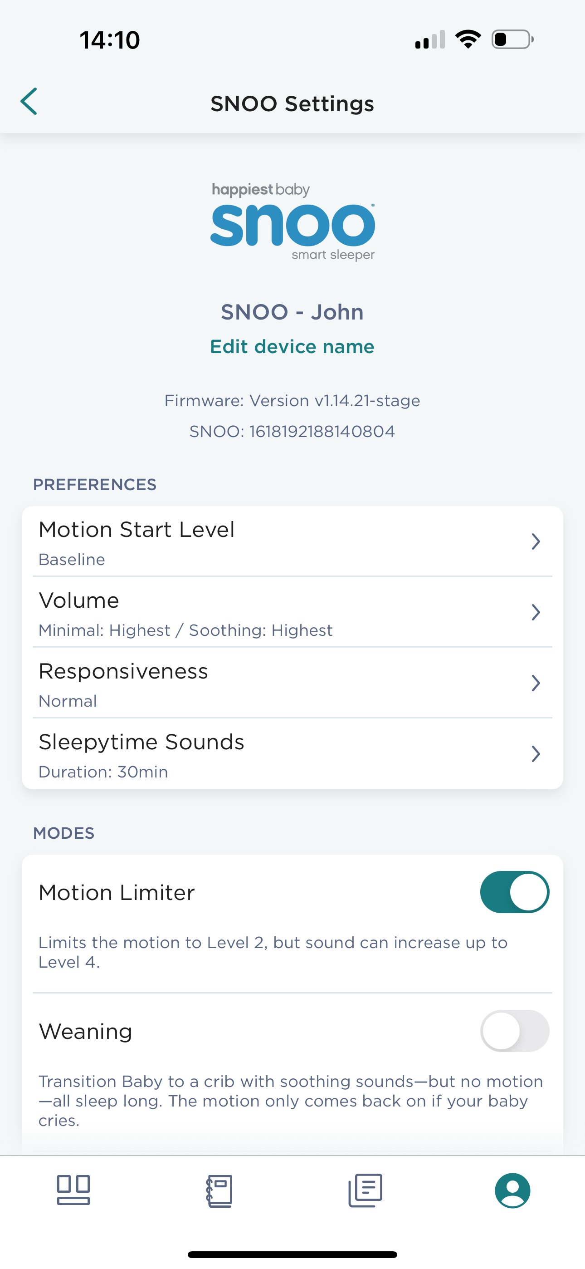Expand the Responsiveness chevron
Screen dimensions: 585x1269
[x=536, y=683]
